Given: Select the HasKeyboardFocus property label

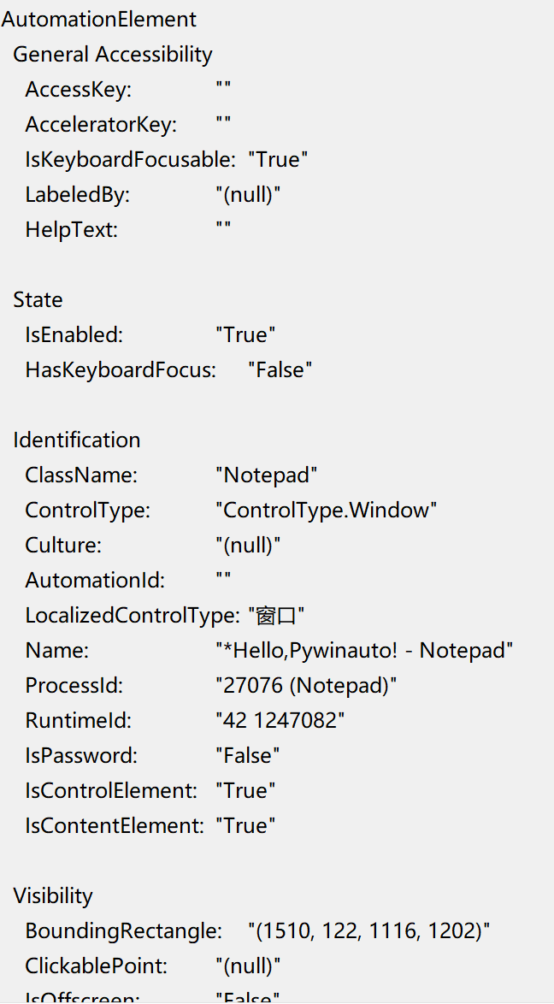Looking at the screenshot, I should coord(121,370).
